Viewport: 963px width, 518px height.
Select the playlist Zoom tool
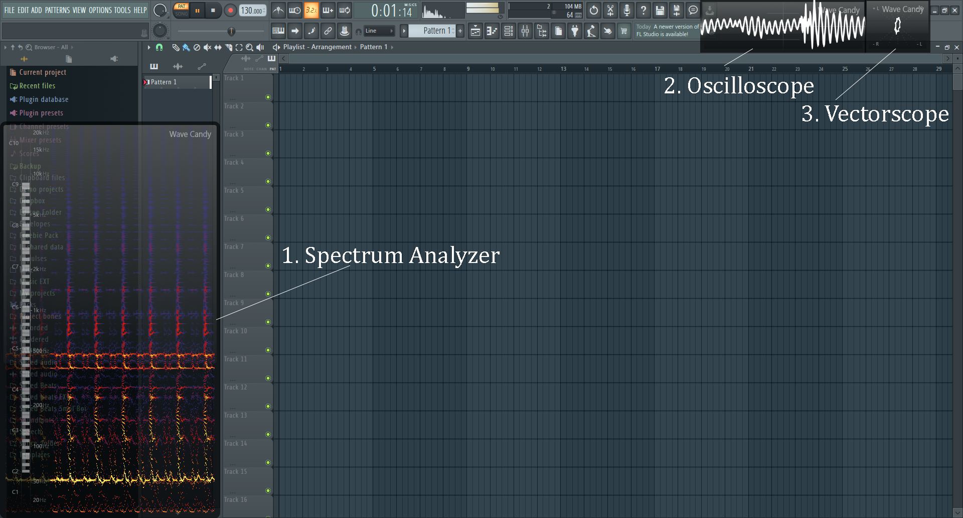(x=250, y=47)
